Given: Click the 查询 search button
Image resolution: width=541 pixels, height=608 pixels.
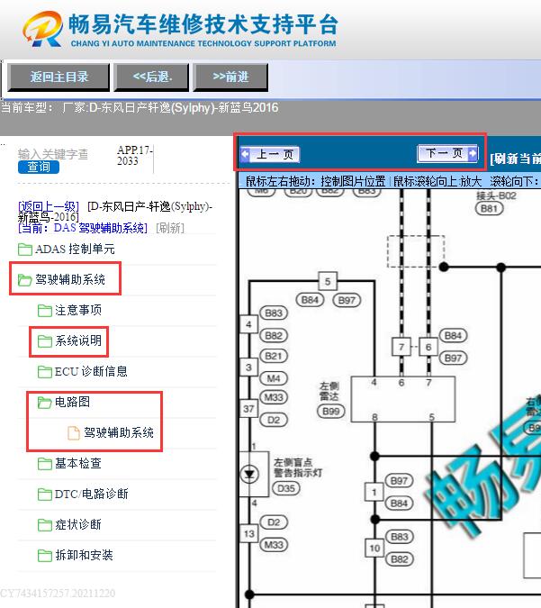Looking at the screenshot, I should [x=39, y=168].
